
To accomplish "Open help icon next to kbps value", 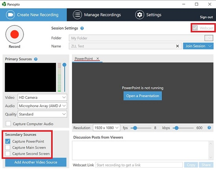I will [209, 128].
